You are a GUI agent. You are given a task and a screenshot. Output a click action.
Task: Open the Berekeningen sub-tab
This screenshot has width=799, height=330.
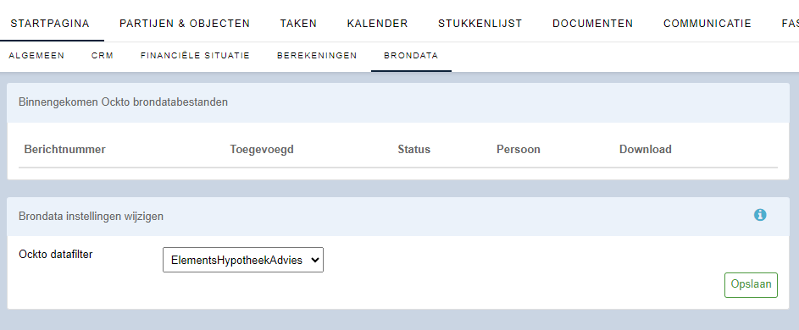(317, 56)
